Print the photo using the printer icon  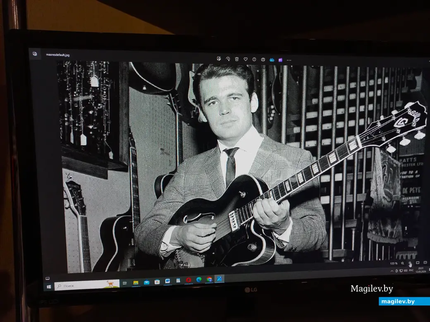263,59
